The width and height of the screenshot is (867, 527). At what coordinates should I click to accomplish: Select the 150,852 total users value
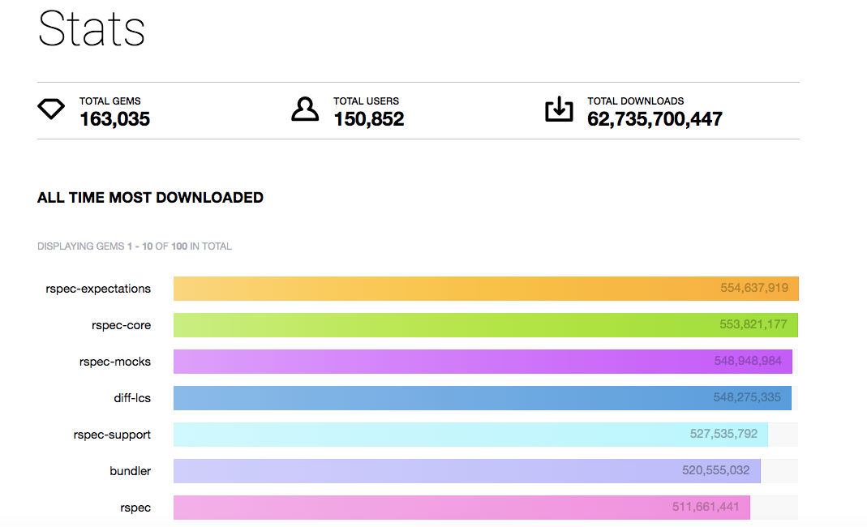point(369,119)
